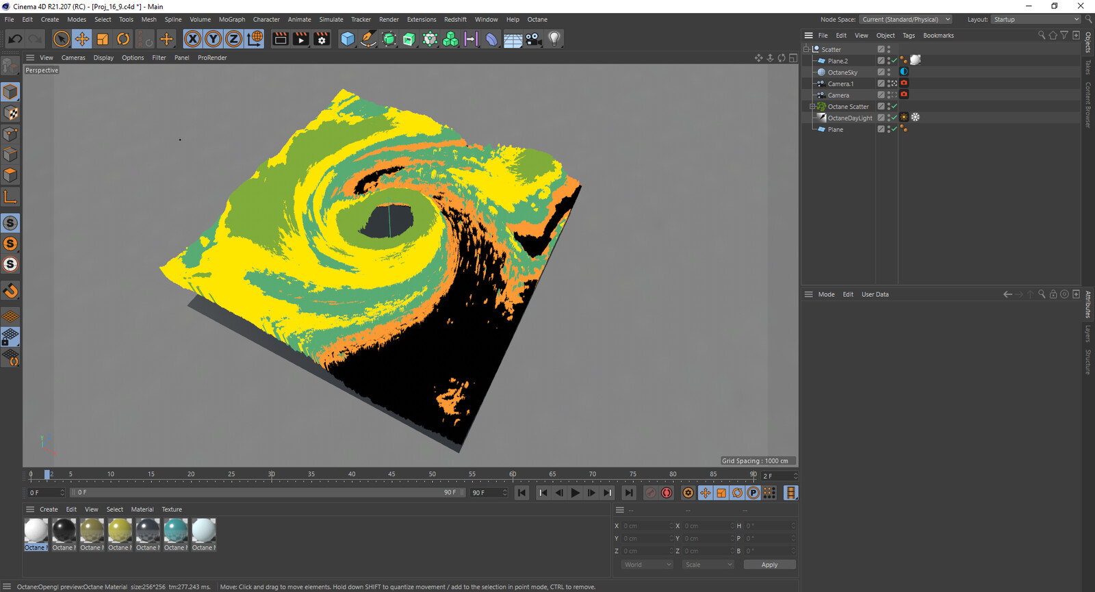Open the MoGraph menu
This screenshot has width=1095, height=592.
coord(232,19)
